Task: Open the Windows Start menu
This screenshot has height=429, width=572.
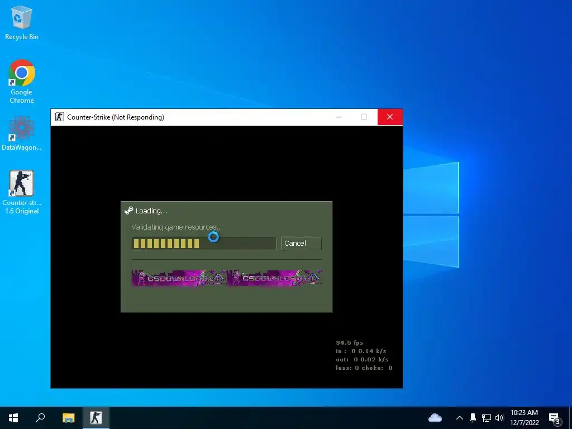Action: [x=13, y=418]
